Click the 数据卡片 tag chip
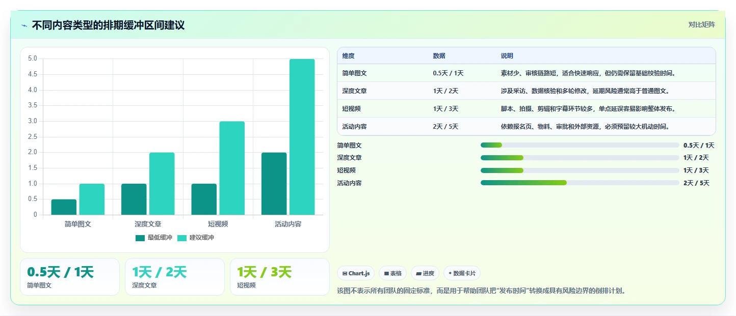The image size is (736, 316). click(462, 273)
